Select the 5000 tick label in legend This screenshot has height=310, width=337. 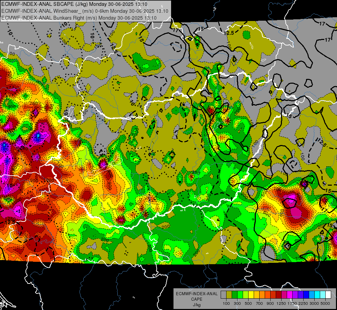(325, 303)
